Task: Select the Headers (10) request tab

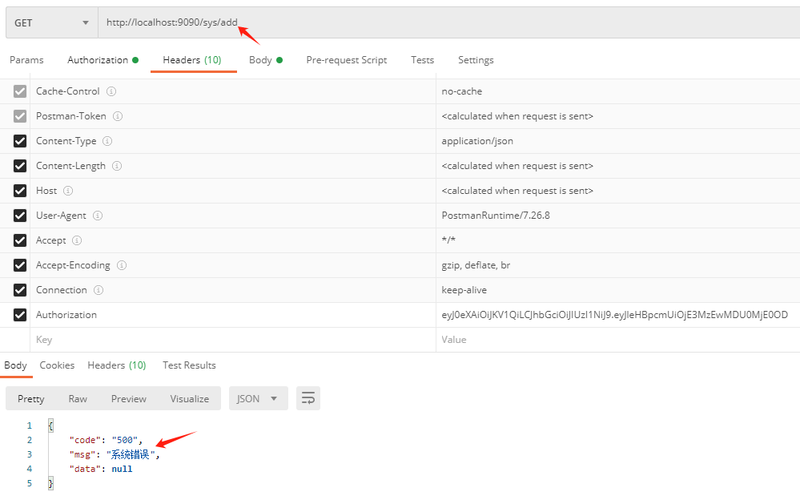Action: (x=192, y=60)
